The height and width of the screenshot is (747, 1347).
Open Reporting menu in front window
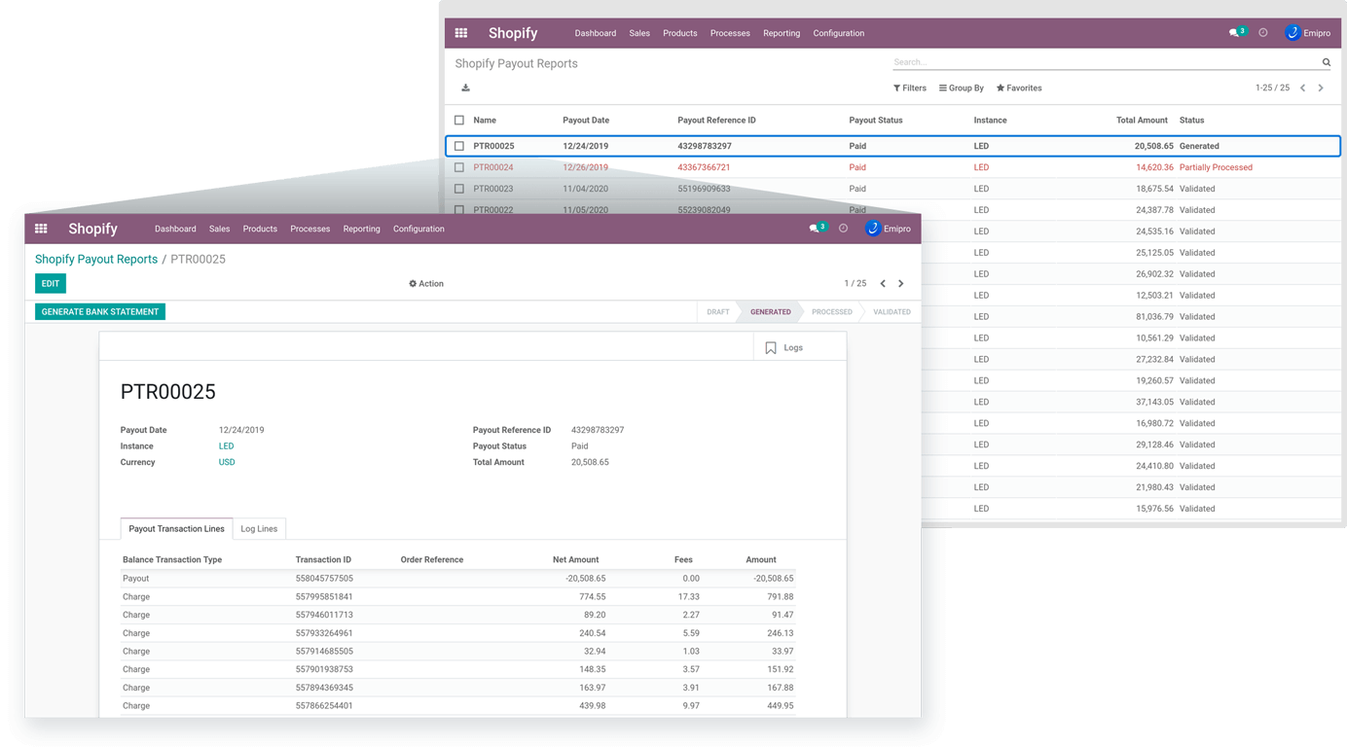tap(361, 229)
